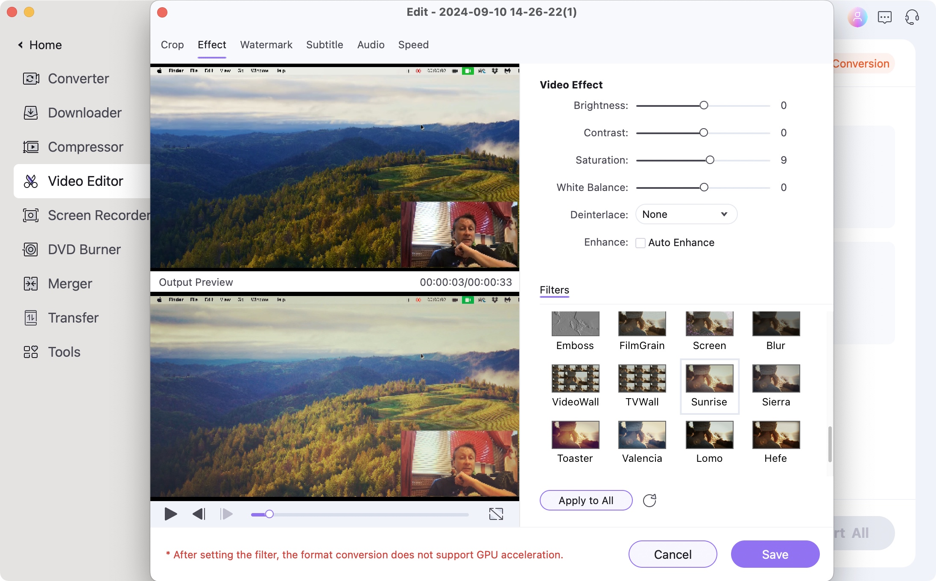Switch to the Crop tab
The image size is (936, 581).
tap(173, 44)
